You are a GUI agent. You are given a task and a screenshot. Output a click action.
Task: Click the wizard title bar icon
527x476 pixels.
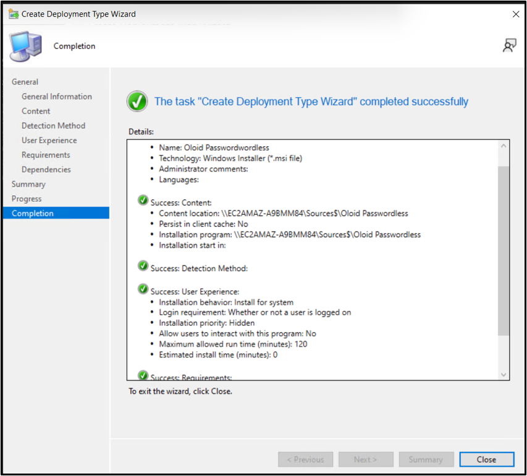pos(14,14)
